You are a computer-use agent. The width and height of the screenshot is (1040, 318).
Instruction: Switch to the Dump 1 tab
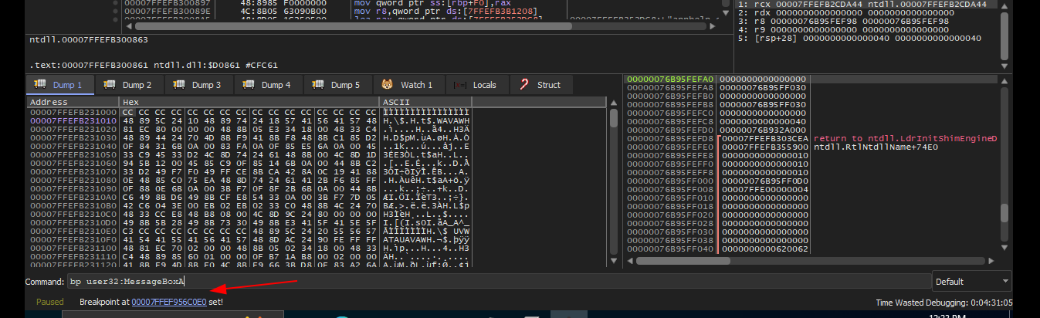59,85
